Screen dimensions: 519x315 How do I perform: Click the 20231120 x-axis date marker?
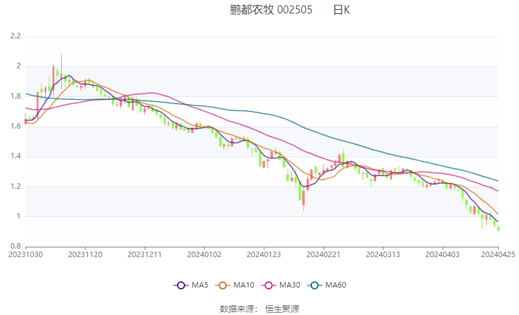(x=85, y=253)
